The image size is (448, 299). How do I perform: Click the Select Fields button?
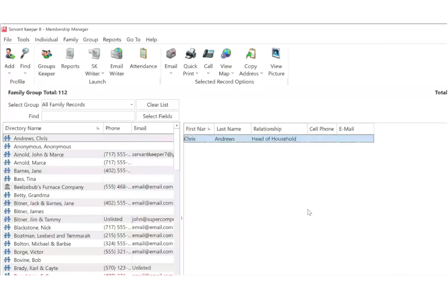coord(157,116)
